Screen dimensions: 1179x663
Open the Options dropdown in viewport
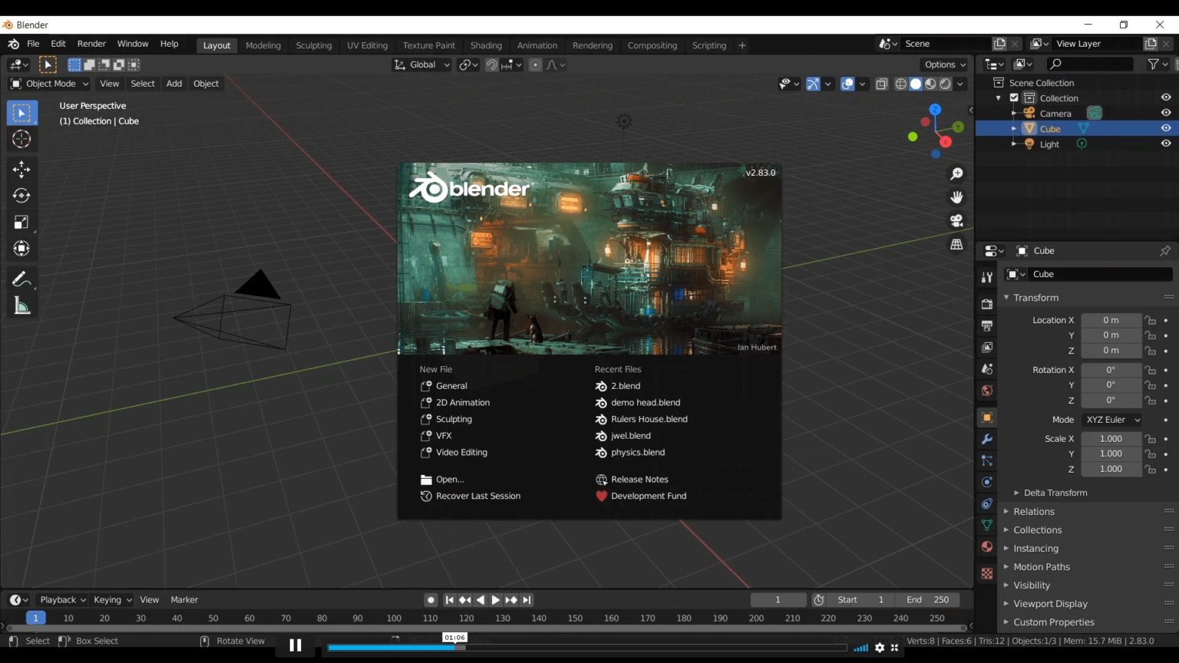pos(945,64)
